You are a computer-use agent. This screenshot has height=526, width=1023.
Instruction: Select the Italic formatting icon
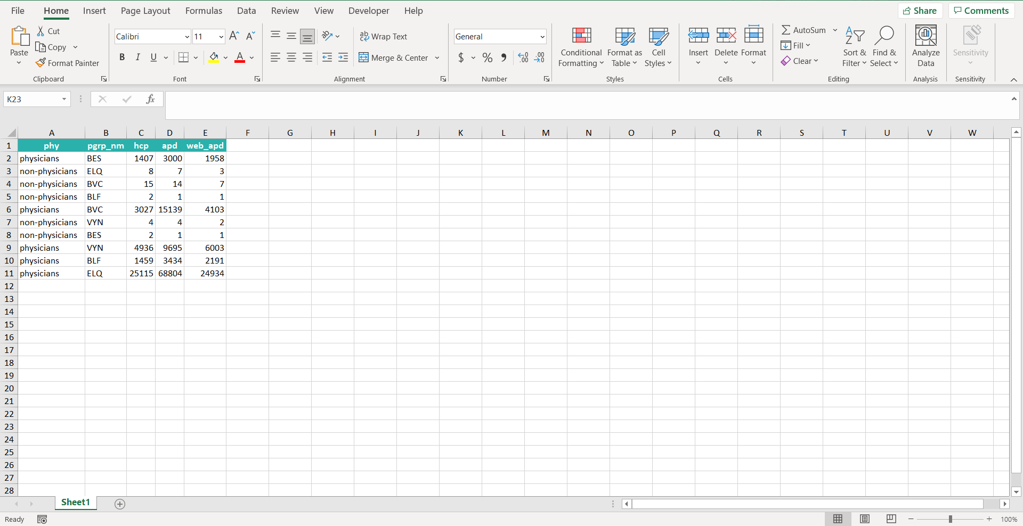tap(137, 57)
